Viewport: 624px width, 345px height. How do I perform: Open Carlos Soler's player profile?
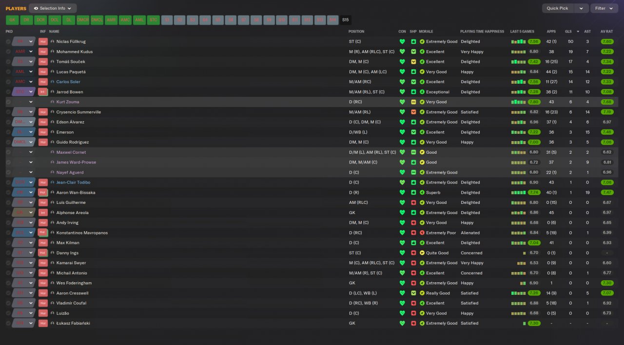pos(68,82)
